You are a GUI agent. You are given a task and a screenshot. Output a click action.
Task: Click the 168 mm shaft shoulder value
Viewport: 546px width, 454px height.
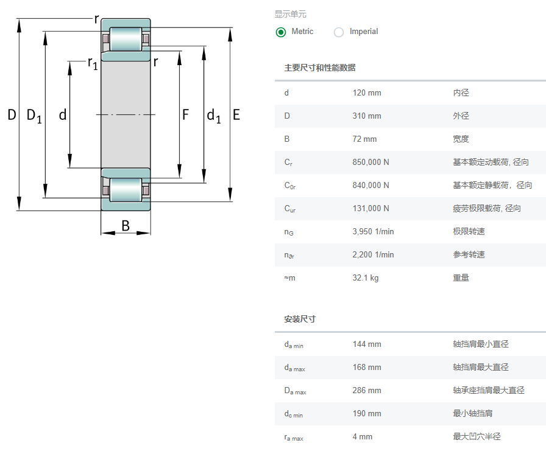(x=367, y=368)
